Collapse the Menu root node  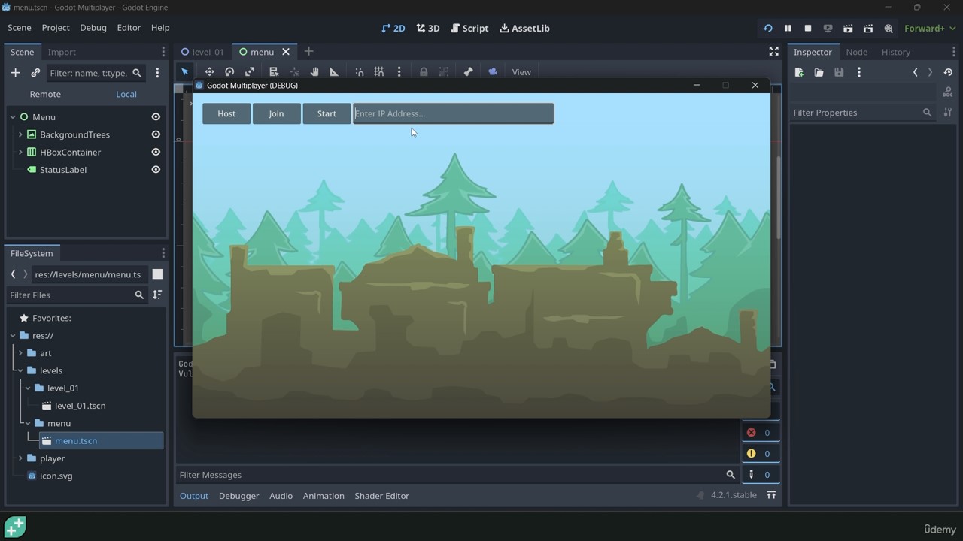click(13, 117)
